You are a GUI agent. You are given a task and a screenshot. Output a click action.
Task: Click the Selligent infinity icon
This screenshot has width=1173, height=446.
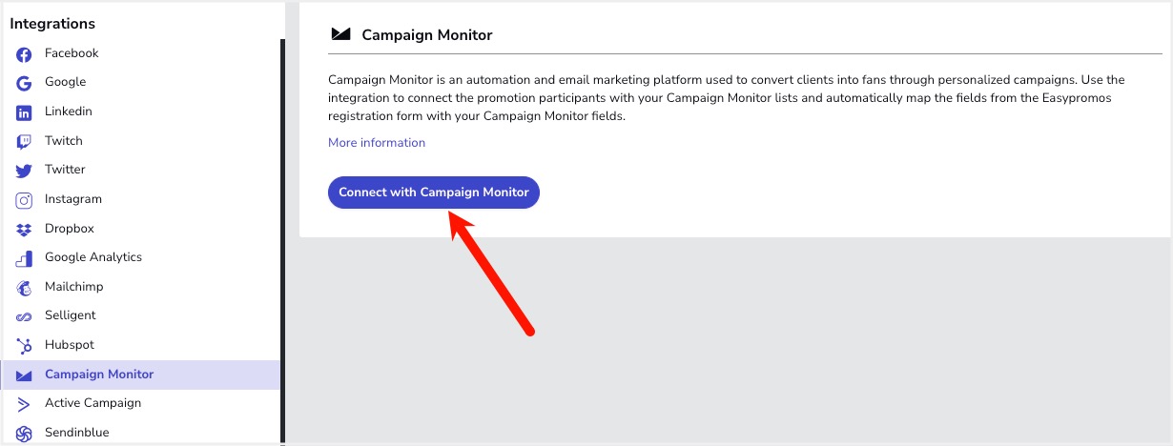(x=24, y=316)
